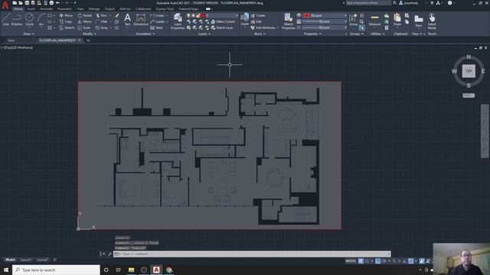Click Edit Attributes in the Block panel
Screen dimensions: 490x275
[263, 27]
